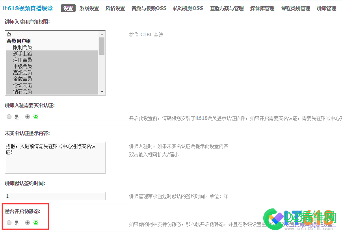Viewport: 342px width, 234px height.
Task: Select 论坛元老 in user group list
Action: [52, 85]
